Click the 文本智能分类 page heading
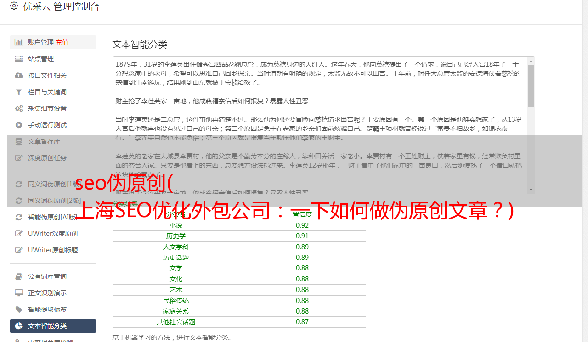Screen dimensions: 588x342 click(x=140, y=45)
